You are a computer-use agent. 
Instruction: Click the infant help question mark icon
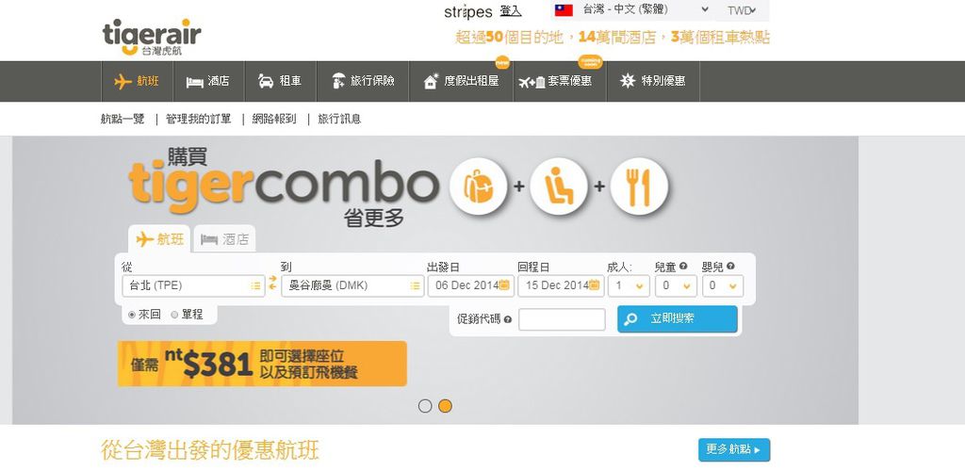coord(730,267)
